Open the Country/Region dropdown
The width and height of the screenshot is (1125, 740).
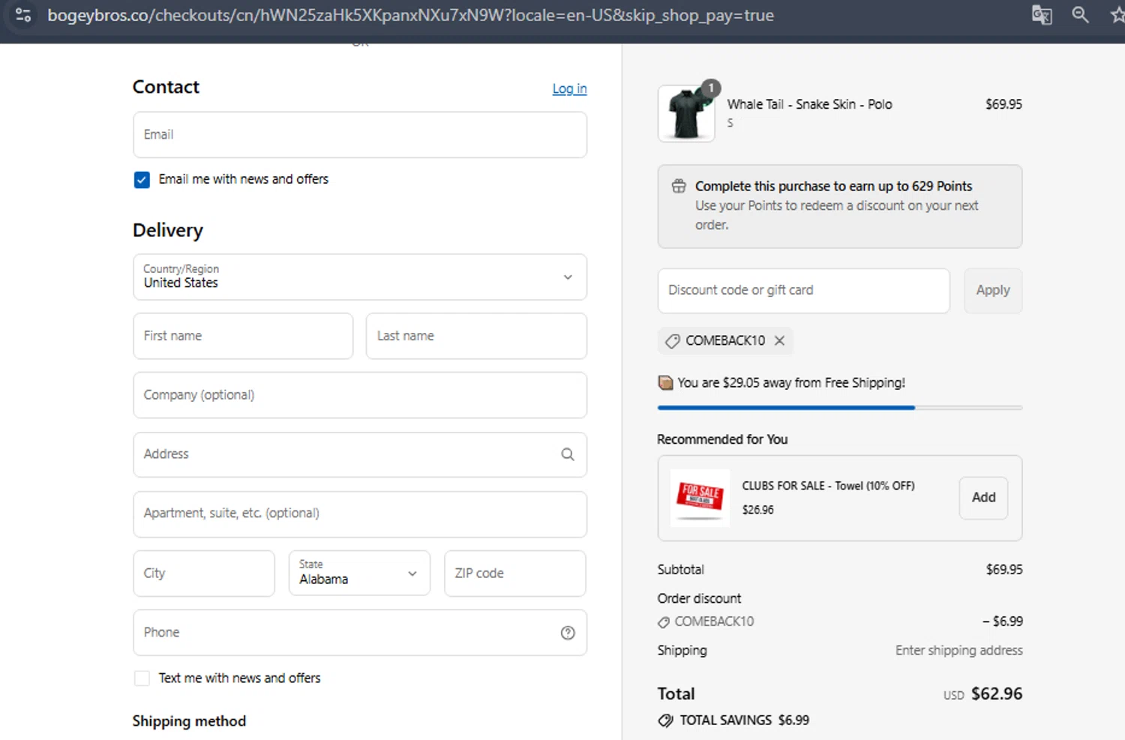[x=360, y=277]
